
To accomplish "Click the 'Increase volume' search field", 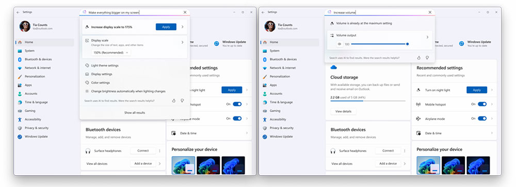I will 379,12.
